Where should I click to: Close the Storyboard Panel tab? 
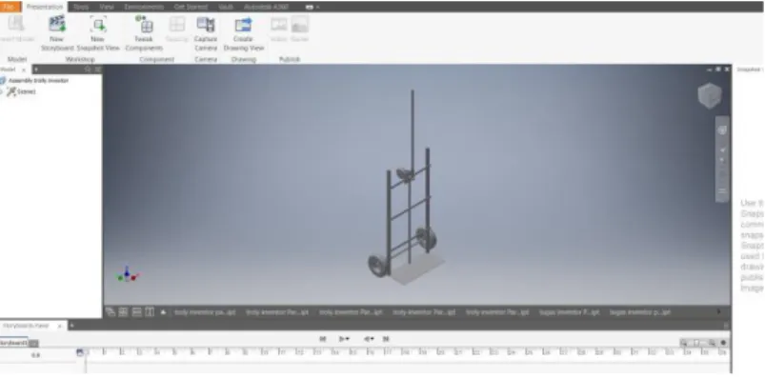60,326
